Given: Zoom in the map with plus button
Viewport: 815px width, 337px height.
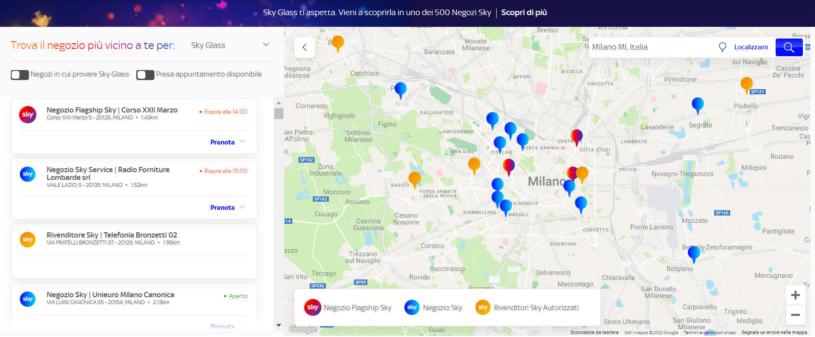Looking at the screenshot, I should pyautogui.click(x=795, y=295).
